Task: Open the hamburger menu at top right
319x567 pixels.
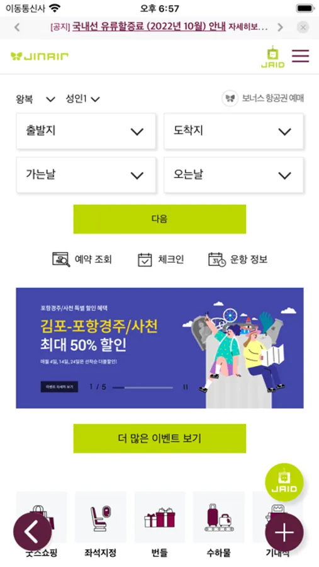Action: click(300, 56)
